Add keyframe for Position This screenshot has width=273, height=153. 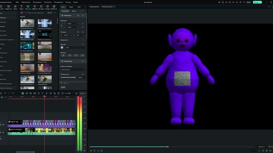coord(83,32)
